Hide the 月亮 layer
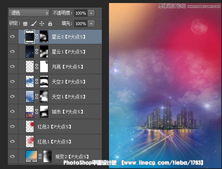 pos(12,66)
